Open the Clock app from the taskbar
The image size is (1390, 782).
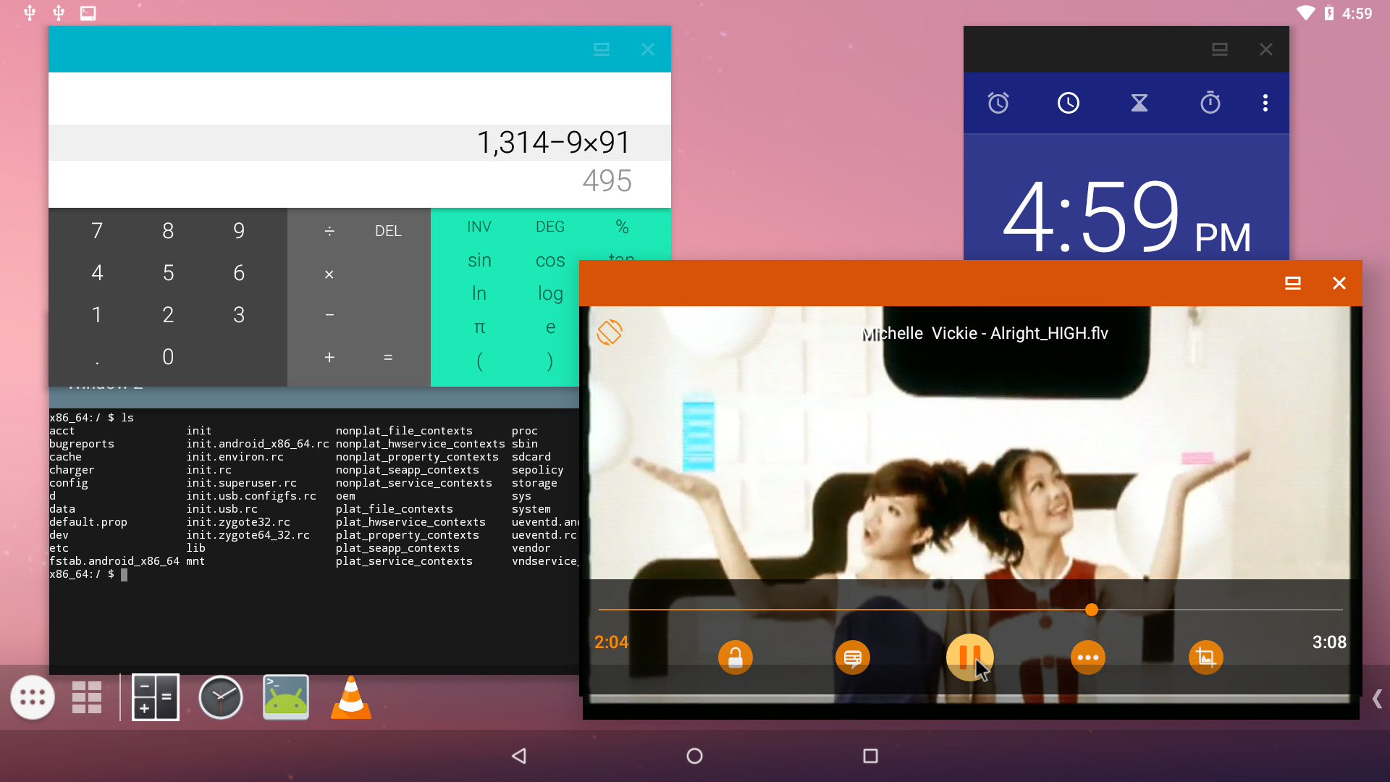pyautogui.click(x=221, y=697)
